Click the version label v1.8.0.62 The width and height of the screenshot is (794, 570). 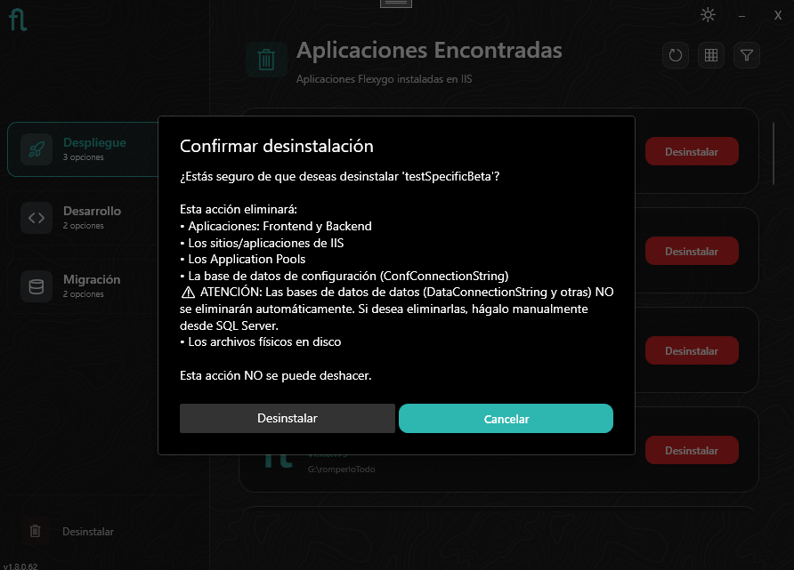(20, 566)
